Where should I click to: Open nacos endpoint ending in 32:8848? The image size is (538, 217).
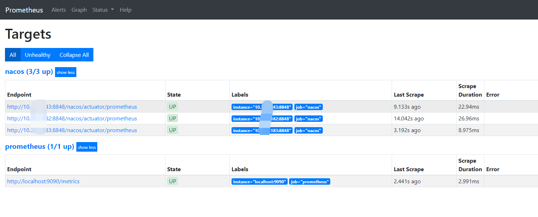pos(72,119)
